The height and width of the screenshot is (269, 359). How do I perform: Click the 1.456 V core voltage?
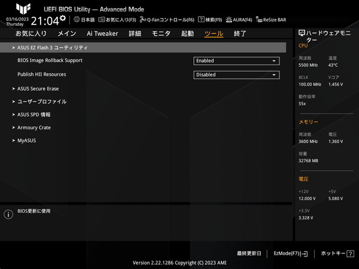(x=336, y=84)
